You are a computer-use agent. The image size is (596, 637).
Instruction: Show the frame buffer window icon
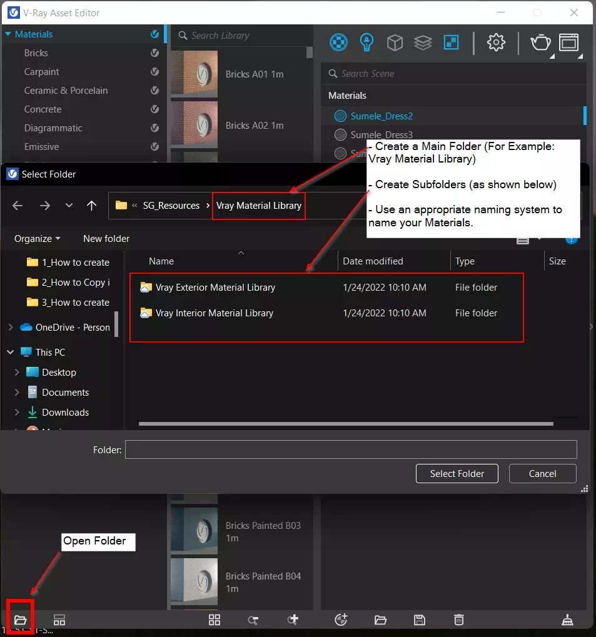(568, 43)
